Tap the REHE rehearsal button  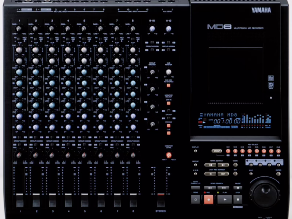tap(196, 199)
